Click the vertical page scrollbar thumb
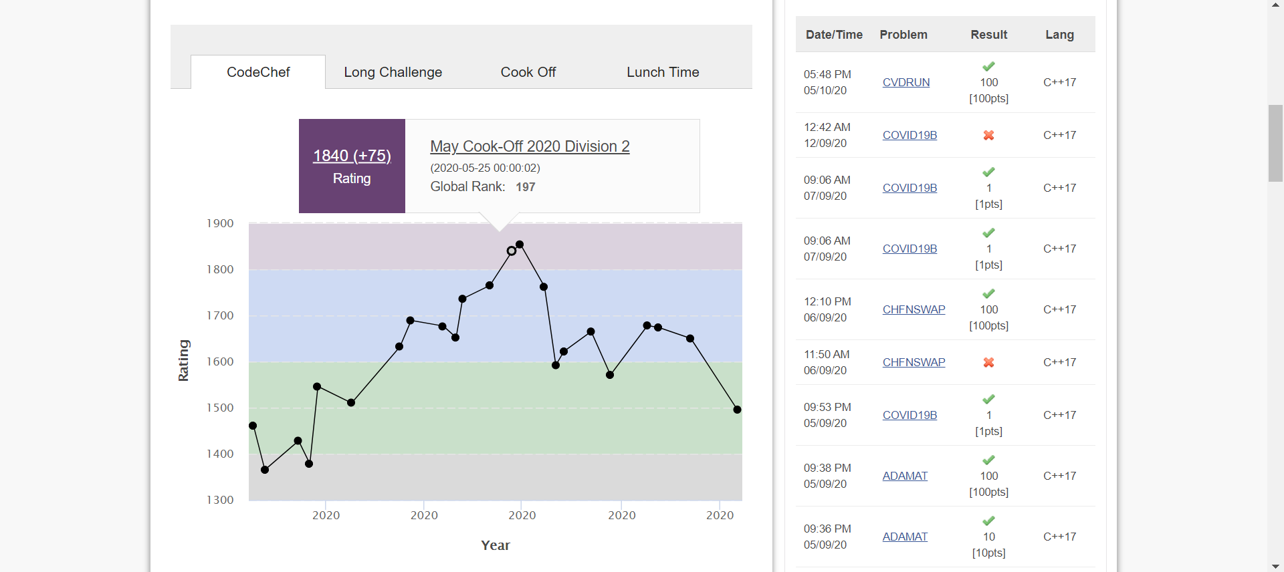Screen dimensions: 1284x572 point(1275,143)
